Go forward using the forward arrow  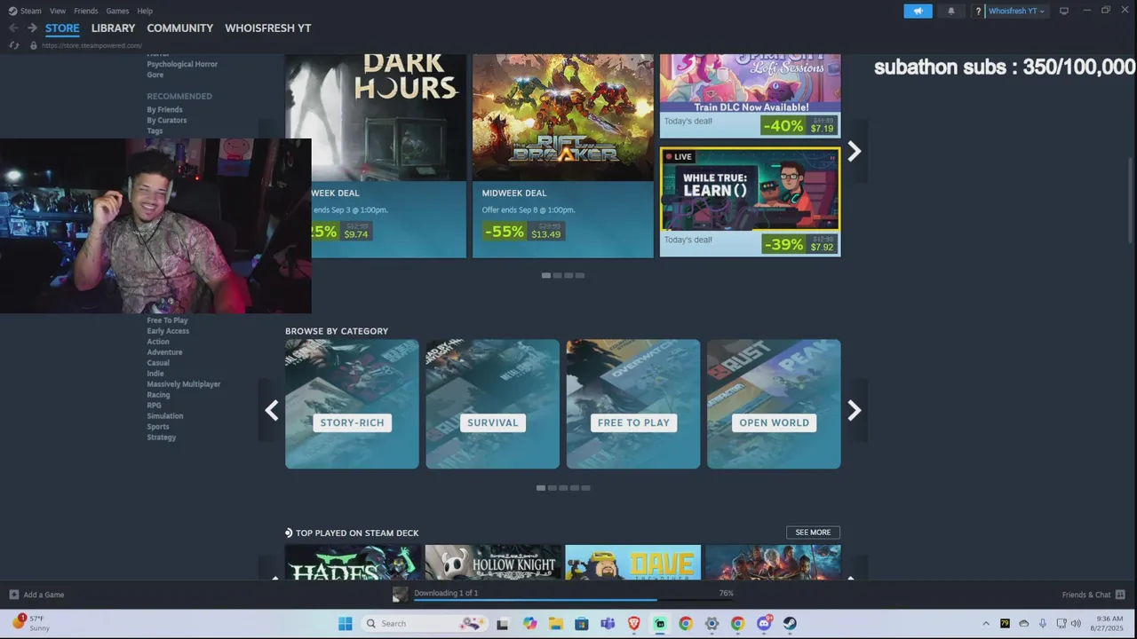32,28
